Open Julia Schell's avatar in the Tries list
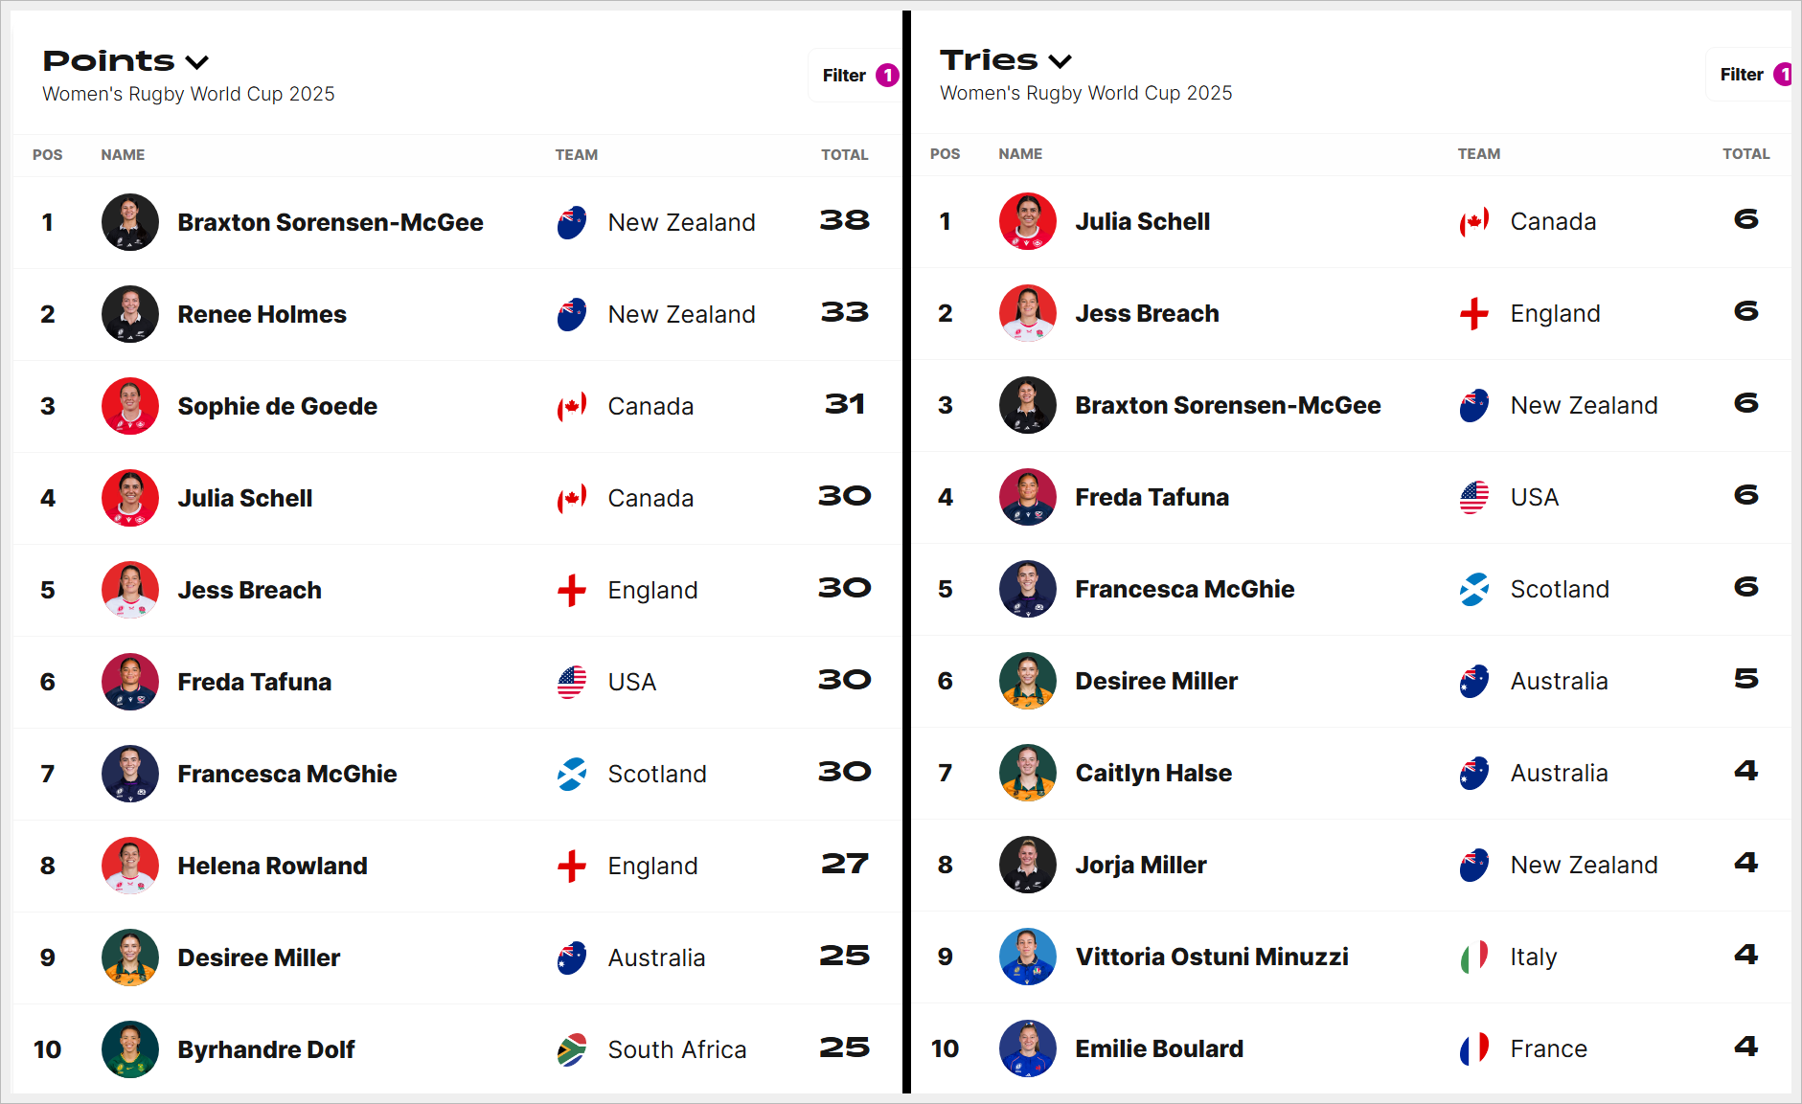 pyautogui.click(x=1027, y=221)
